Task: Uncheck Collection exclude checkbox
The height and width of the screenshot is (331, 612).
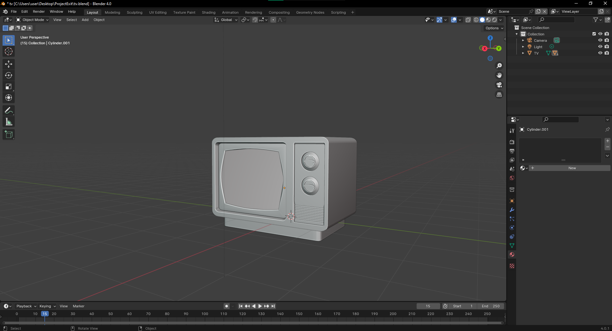Action: [594, 34]
